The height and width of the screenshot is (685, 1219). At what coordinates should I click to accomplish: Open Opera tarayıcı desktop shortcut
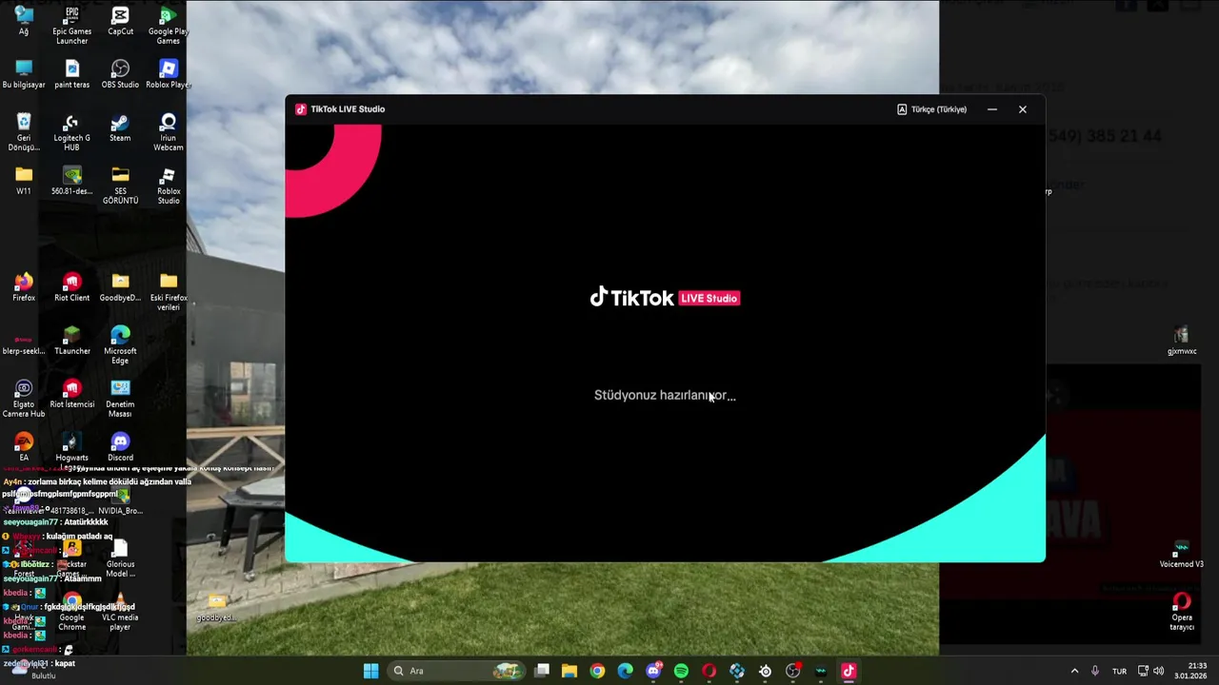pos(1181,612)
